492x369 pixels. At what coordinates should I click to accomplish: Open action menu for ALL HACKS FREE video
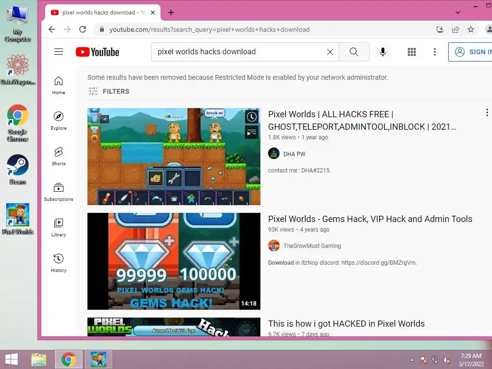[487, 112]
